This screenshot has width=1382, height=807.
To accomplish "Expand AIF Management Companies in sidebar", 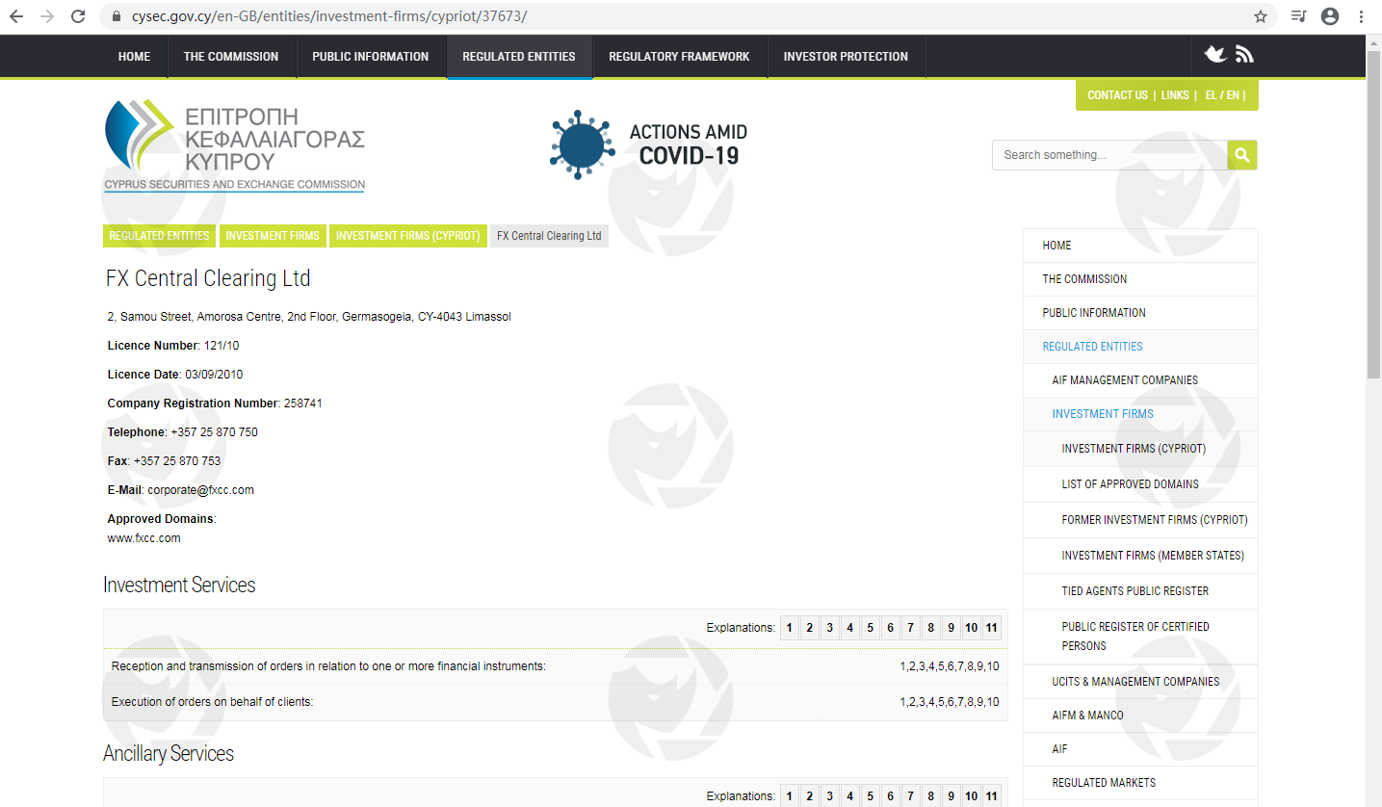I will (1125, 380).
